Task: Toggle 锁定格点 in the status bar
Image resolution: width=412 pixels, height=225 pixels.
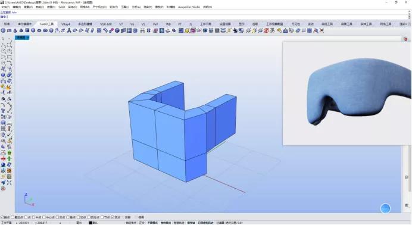Action: tap(131, 223)
